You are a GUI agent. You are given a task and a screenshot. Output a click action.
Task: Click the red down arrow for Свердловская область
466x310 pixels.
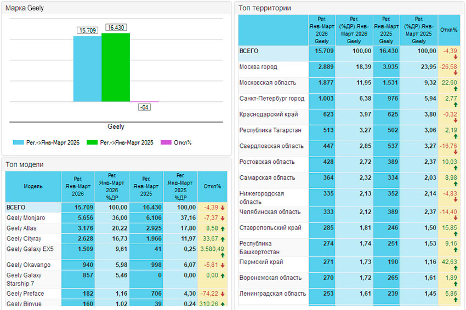(x=456, y=152)
